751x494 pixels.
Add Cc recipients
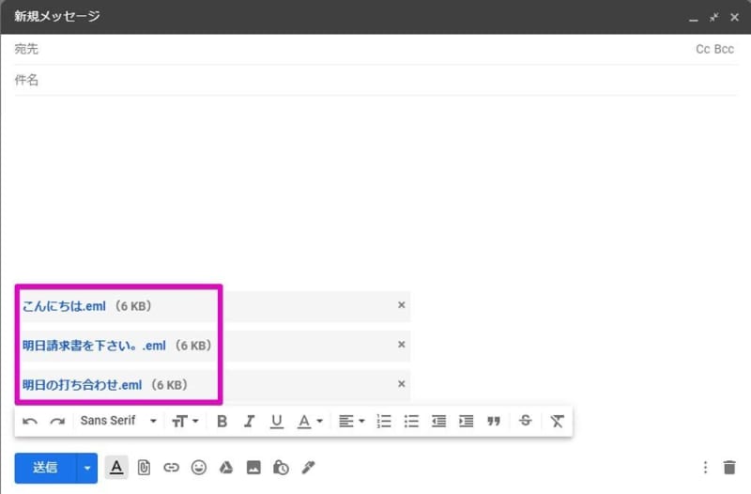click(x=702, y=49)
